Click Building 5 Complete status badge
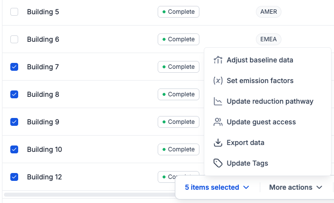Image resolution: width=334 pixels, height=203 pixels. 178,12
